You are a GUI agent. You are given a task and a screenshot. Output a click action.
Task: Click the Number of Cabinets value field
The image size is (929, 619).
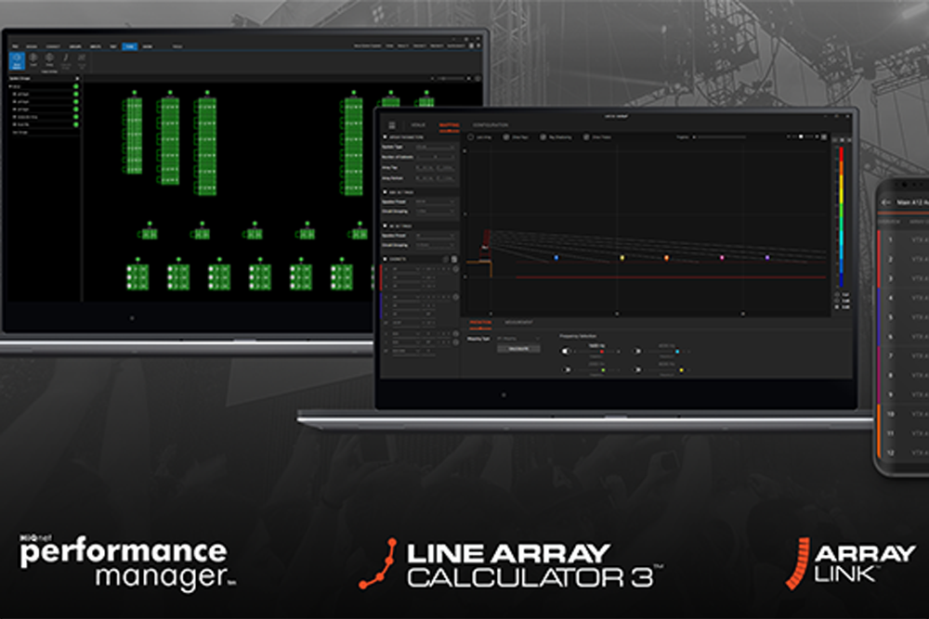pyautogui.click(x=435, y=158)
